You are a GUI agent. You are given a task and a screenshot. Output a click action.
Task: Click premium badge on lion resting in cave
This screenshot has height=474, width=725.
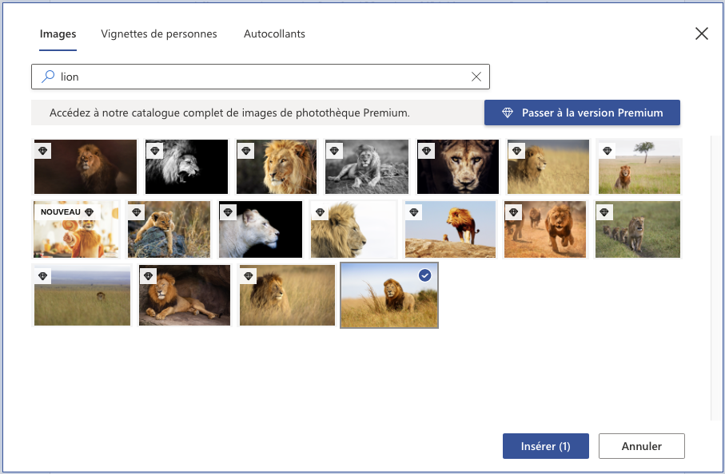point(148,276)
